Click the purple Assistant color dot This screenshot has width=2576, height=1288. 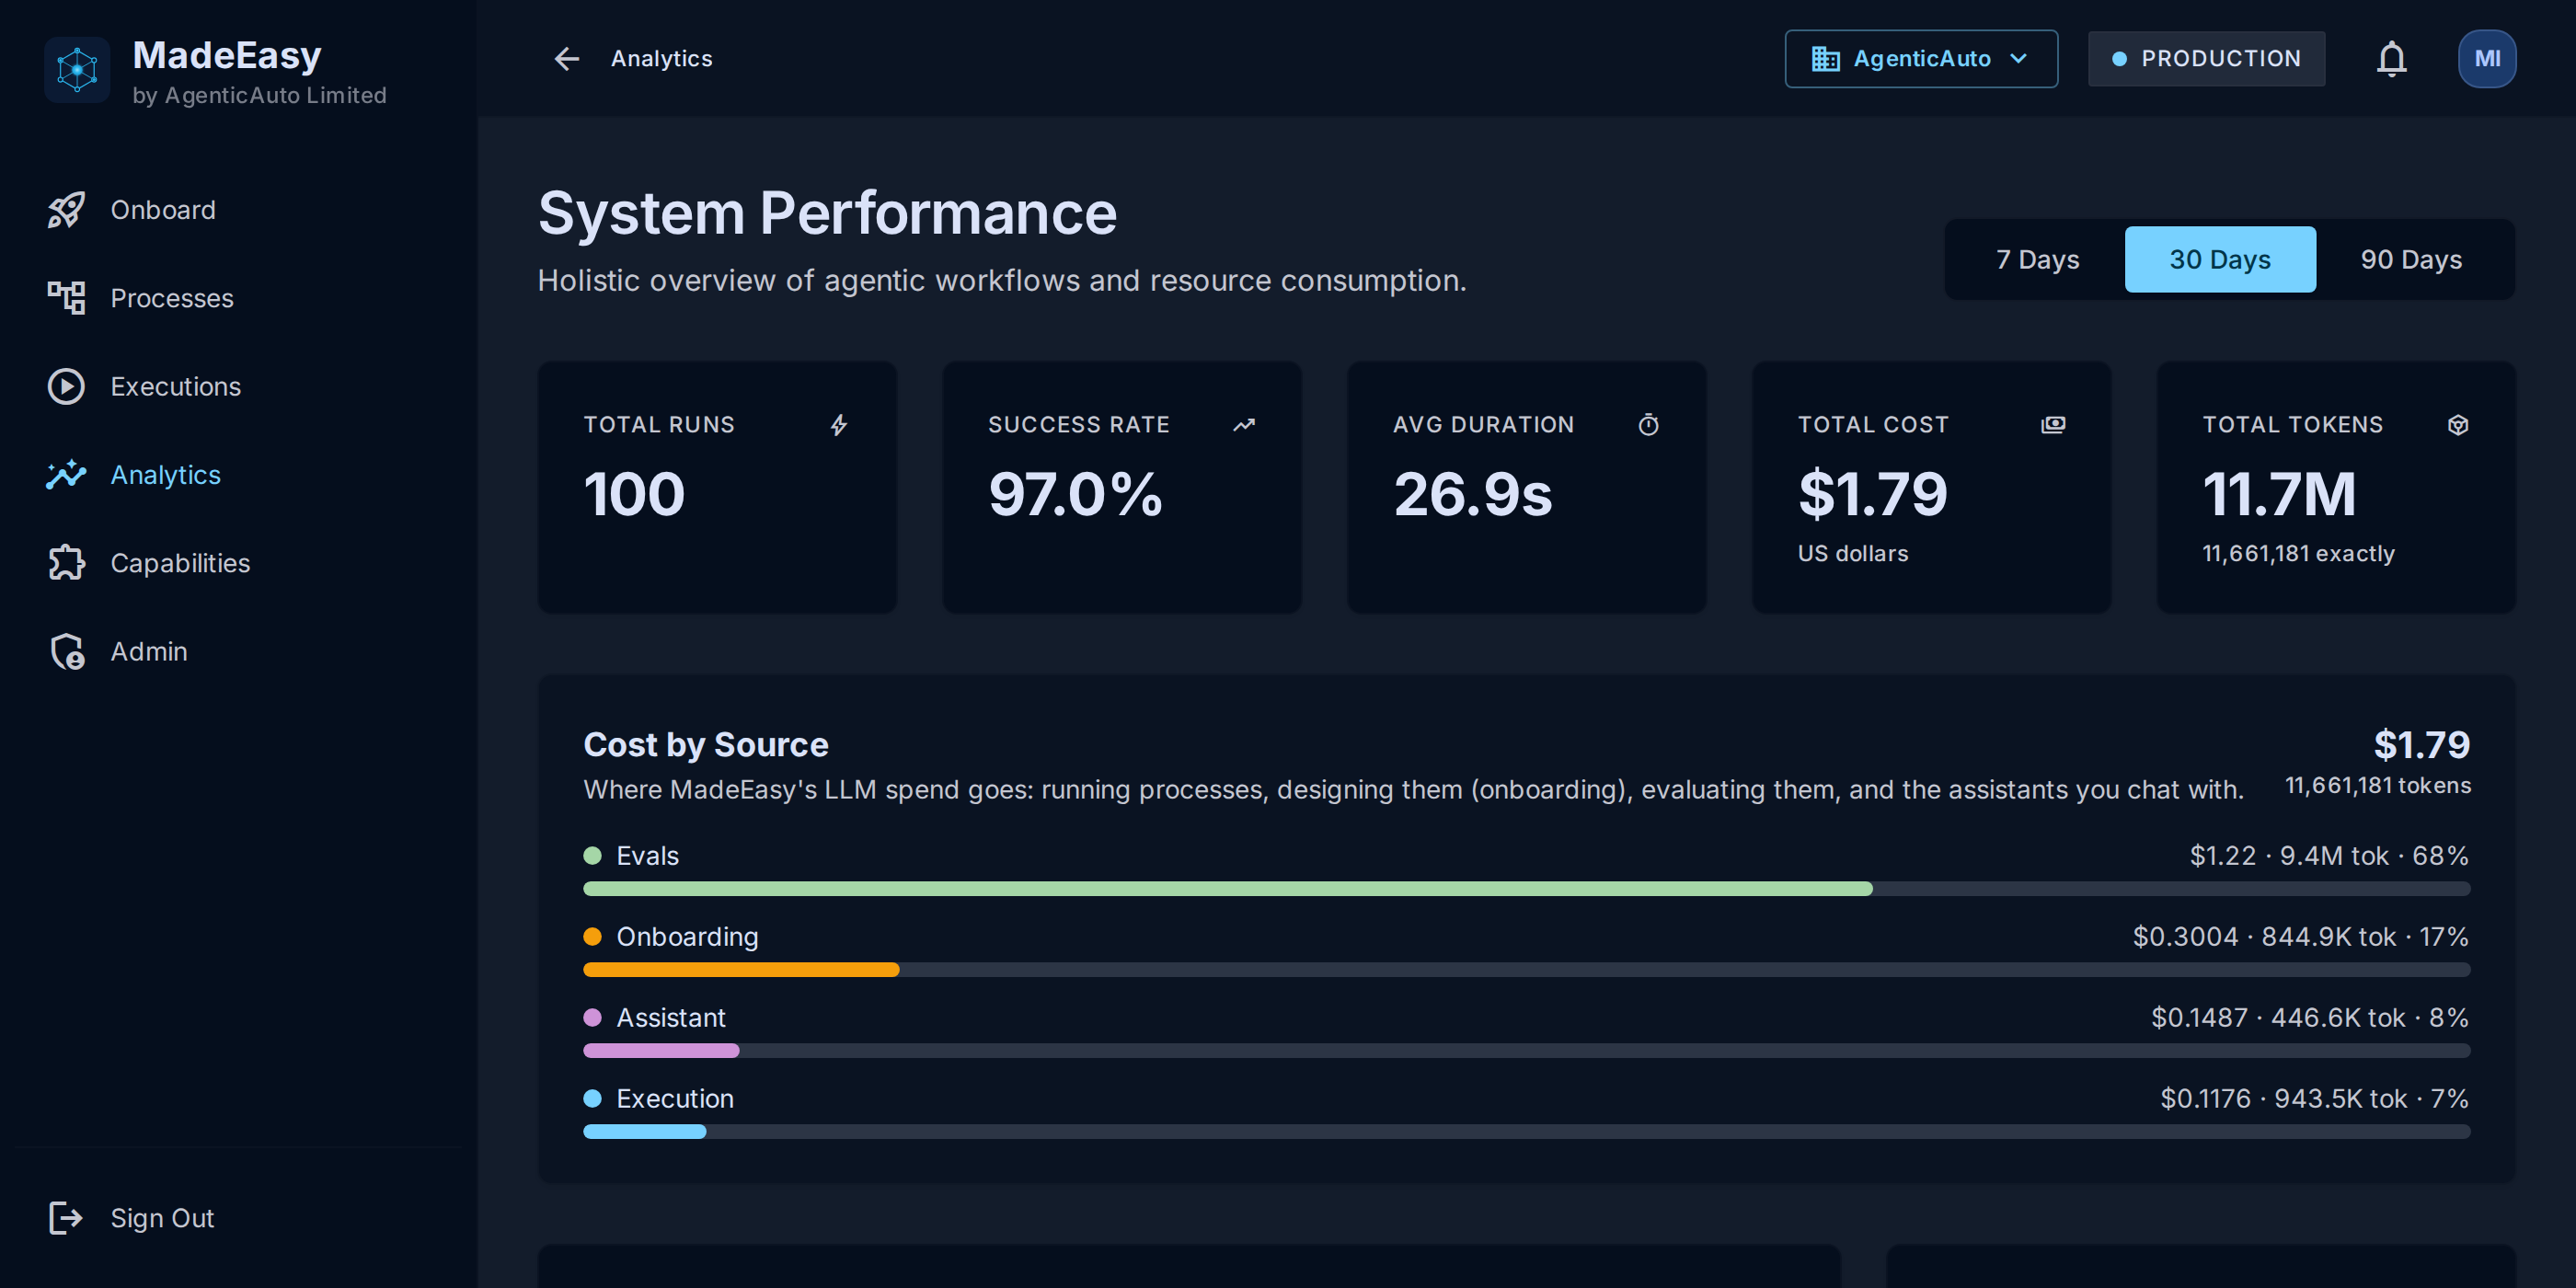[x=592, y=1018]
